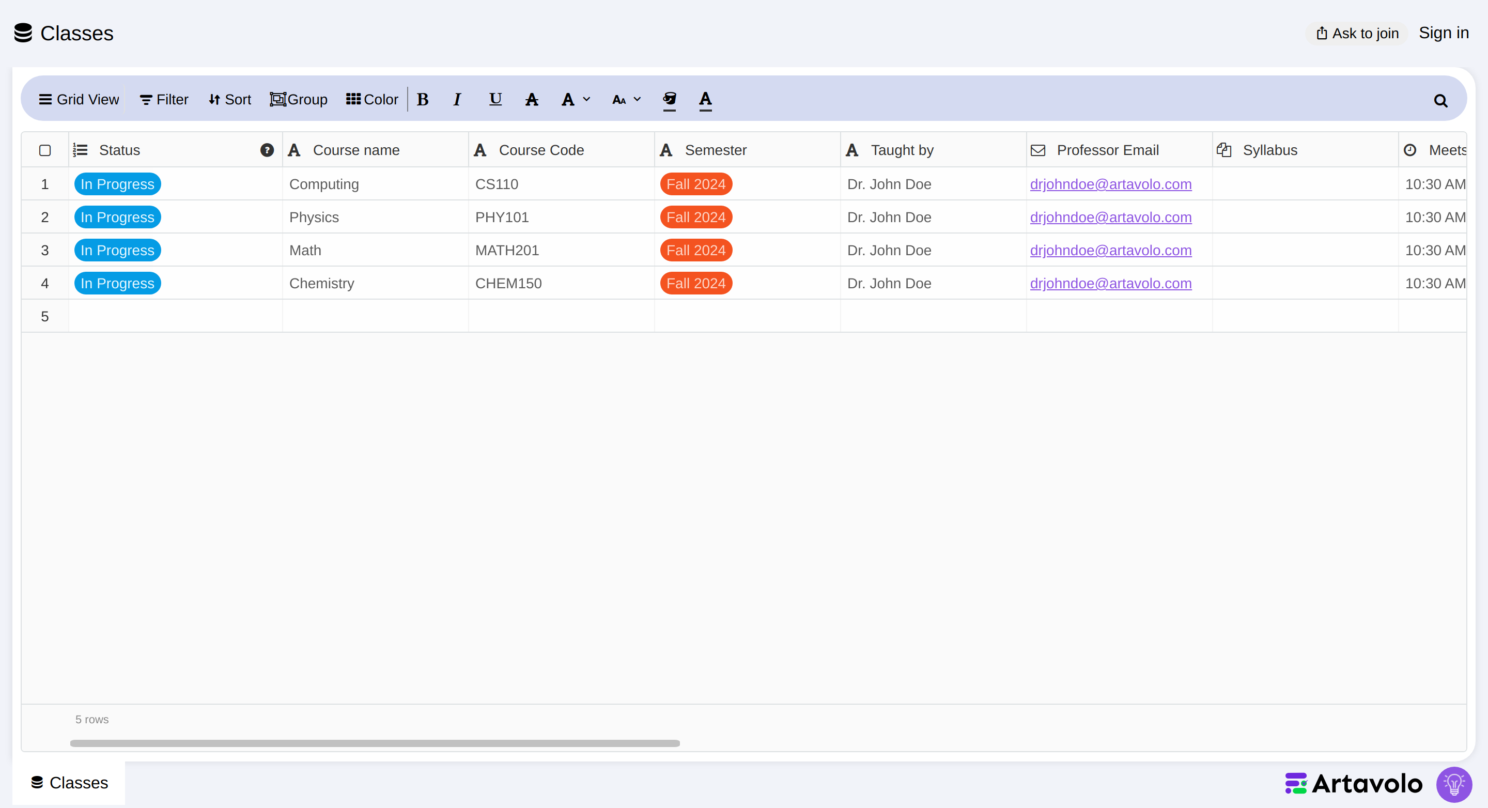Select the Computing course name cell
Screen dimensions: 1488x808
[x=376, y=184]
